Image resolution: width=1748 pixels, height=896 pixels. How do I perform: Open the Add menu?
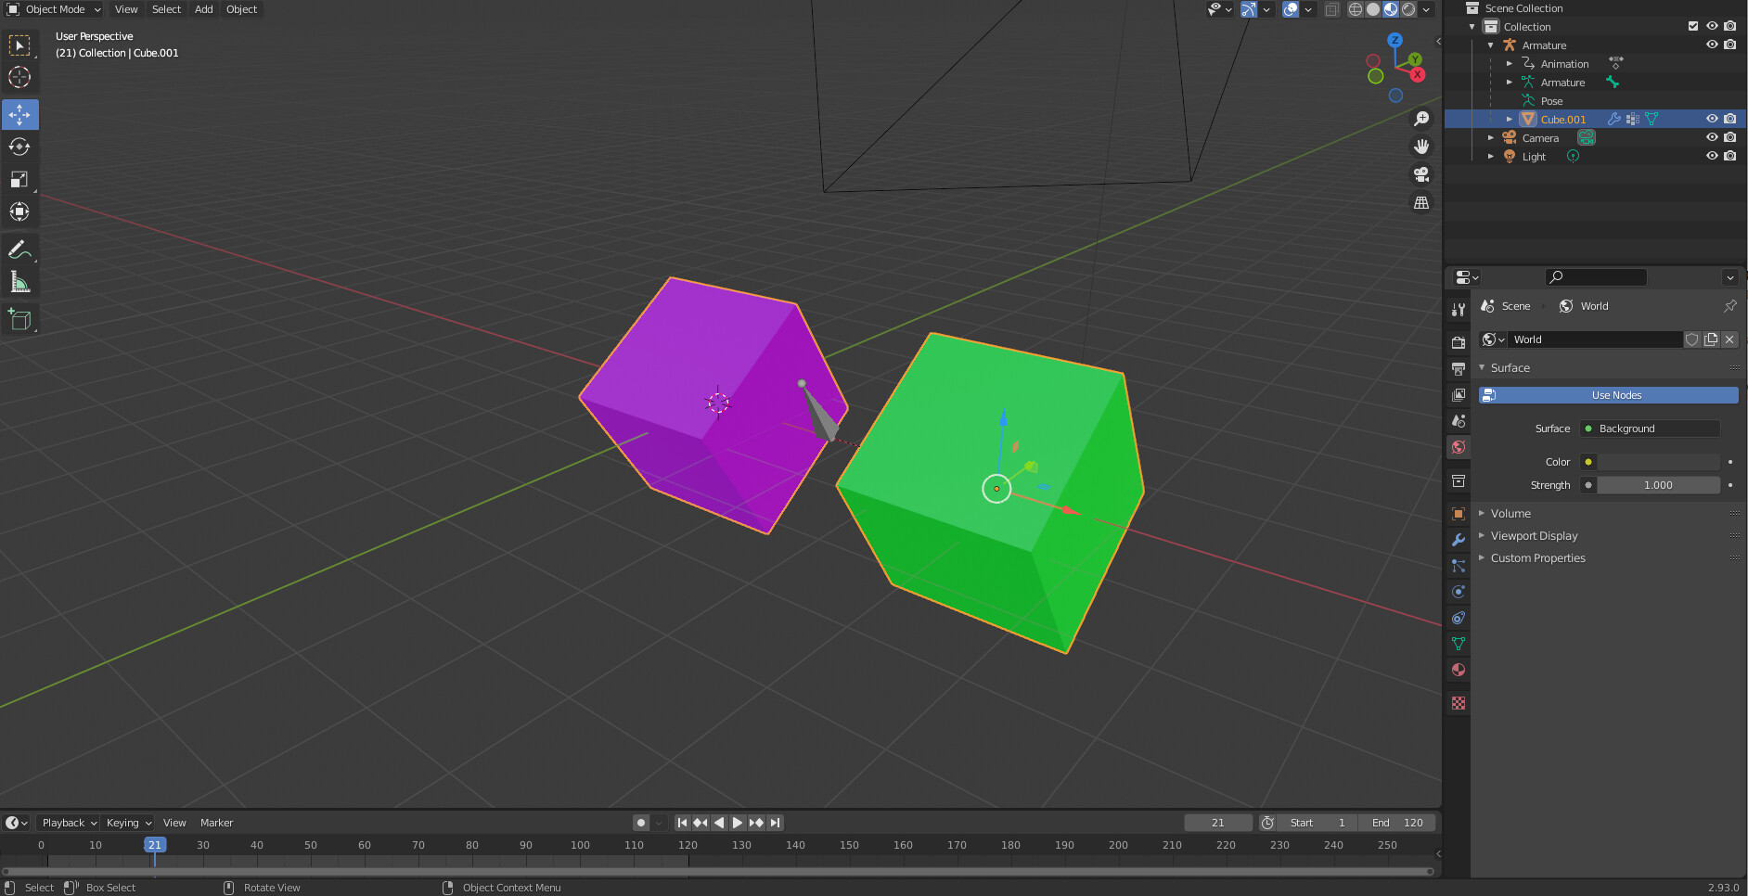(203, 9)
